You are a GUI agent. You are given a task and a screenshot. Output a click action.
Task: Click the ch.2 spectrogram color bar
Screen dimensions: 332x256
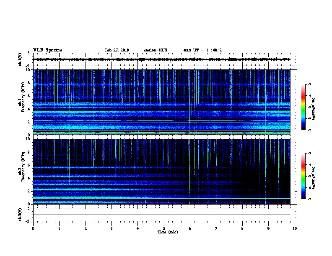pyautogui.click(x=303, y=176)
